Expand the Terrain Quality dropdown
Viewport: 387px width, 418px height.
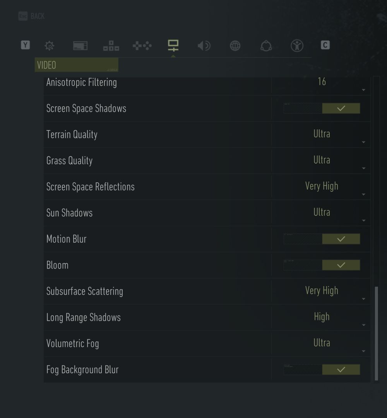click(x=322, y=135)
